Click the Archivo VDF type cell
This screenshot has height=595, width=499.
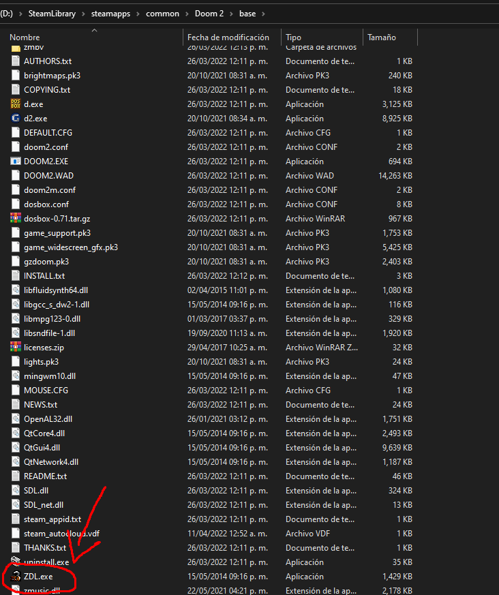point(307,534)
